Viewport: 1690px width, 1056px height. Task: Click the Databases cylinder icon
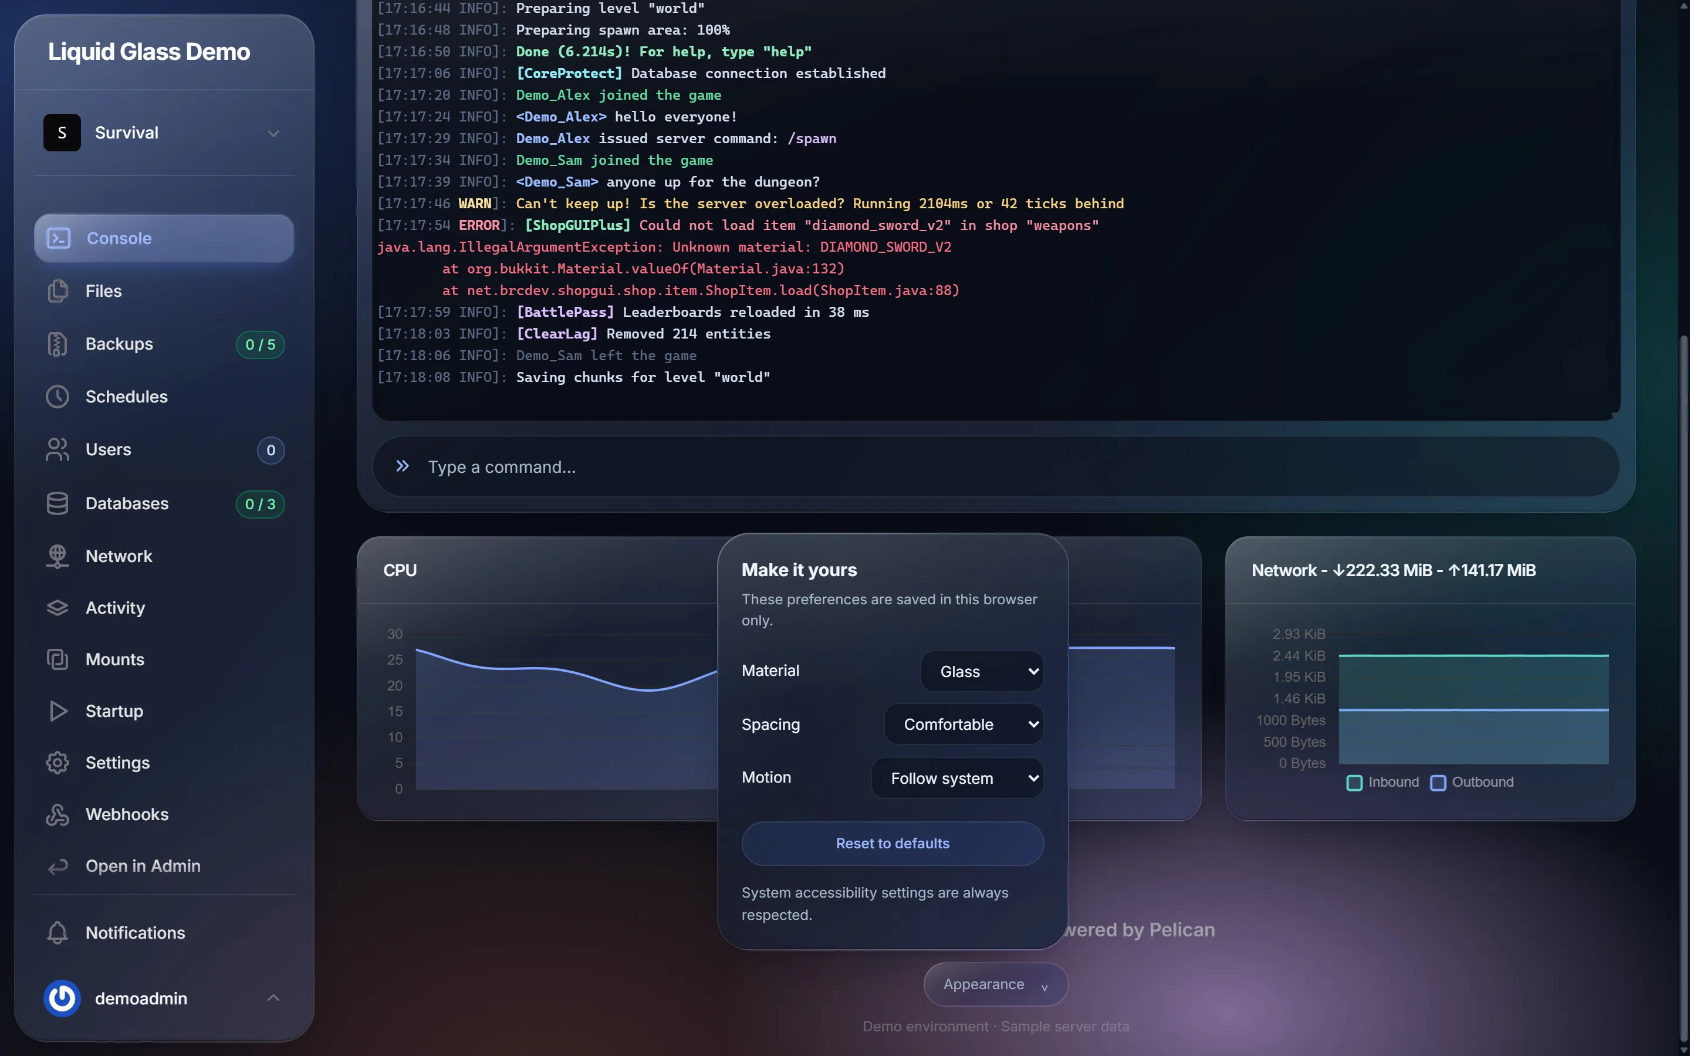58,503
